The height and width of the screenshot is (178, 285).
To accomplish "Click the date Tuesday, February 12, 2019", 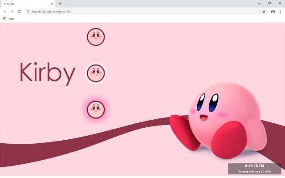I will coord(254,171).
